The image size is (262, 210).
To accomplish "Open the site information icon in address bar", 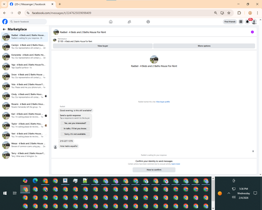I will point(28,13).
